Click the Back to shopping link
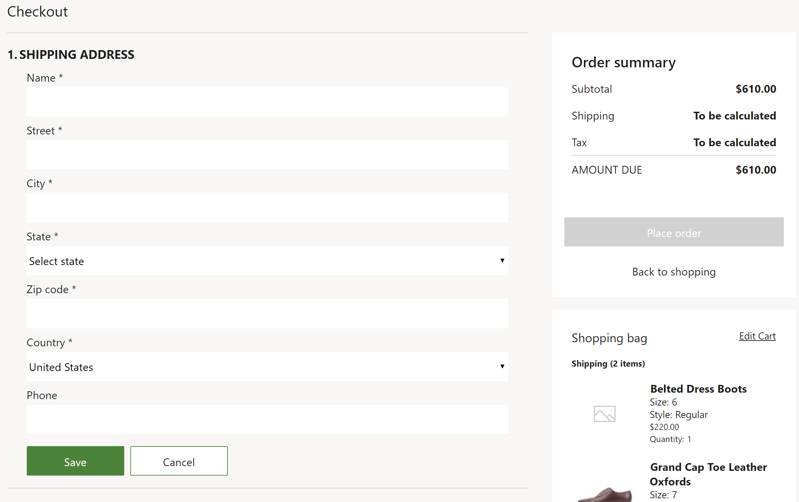This screenshot has width=799, height=502. 673,271
